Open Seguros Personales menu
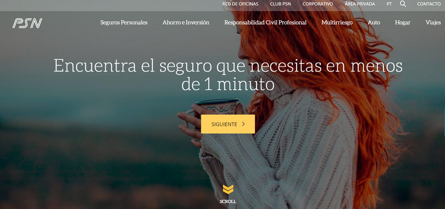The width and height of the screenshot is (445, 209). [124, 23]
